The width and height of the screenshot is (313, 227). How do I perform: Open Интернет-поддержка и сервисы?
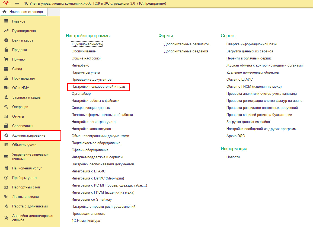pos(97,157)
